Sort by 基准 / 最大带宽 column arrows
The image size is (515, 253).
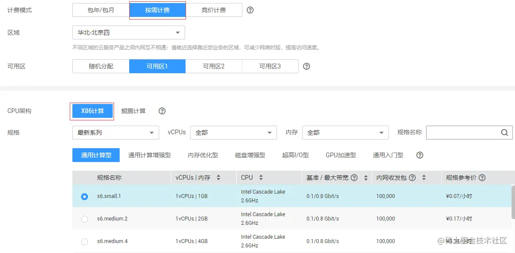(x=365, y=178)
